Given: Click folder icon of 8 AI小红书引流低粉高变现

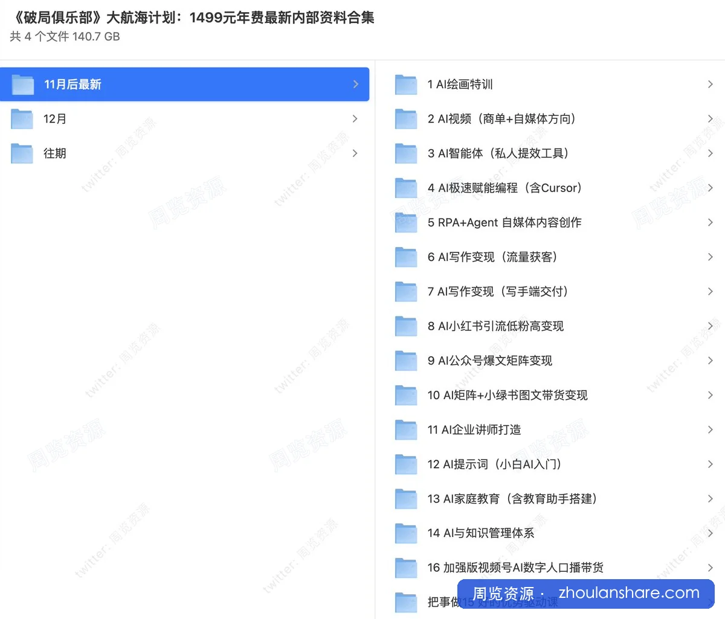Looking at the screenshot, I should [x=406, y=326].
